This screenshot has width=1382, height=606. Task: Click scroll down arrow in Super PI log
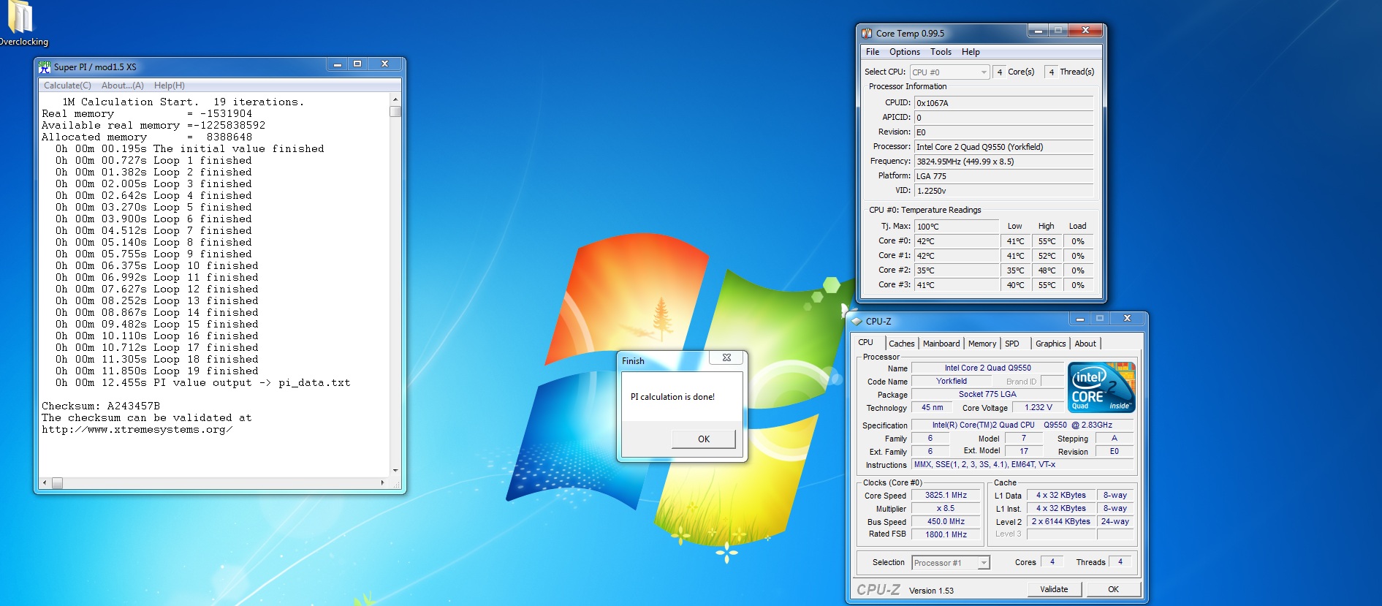coord(395,471)
